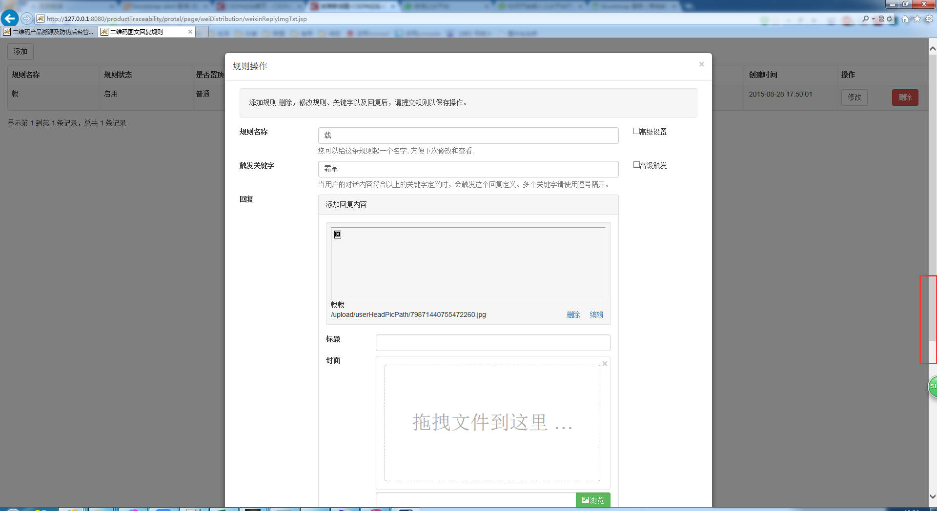This screenshot has height=511, width=937.
Task: Open browser settings via the gear icon
Action: 929,19
